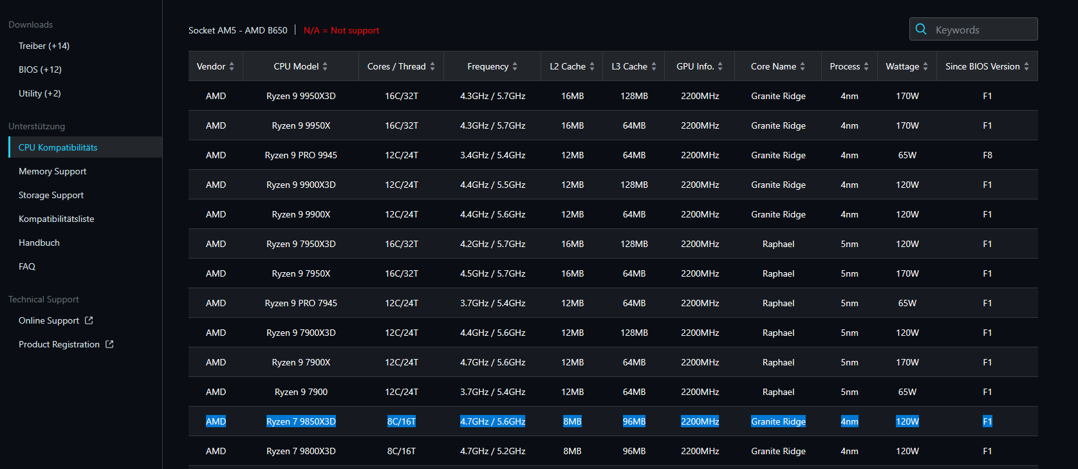The width and height of the screenshot is (1078, 469).
Task: Select Ryzen 9 9950X cell
Action: point(301,125)
